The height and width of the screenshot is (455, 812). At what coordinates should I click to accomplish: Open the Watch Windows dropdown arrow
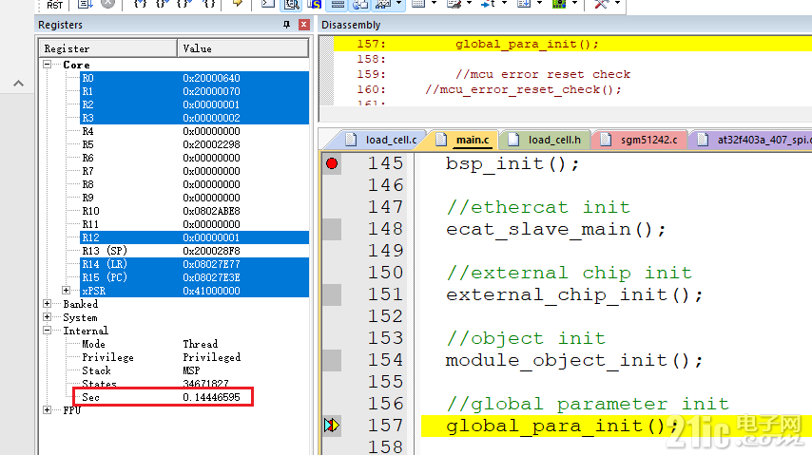click(x=398, y=3)
